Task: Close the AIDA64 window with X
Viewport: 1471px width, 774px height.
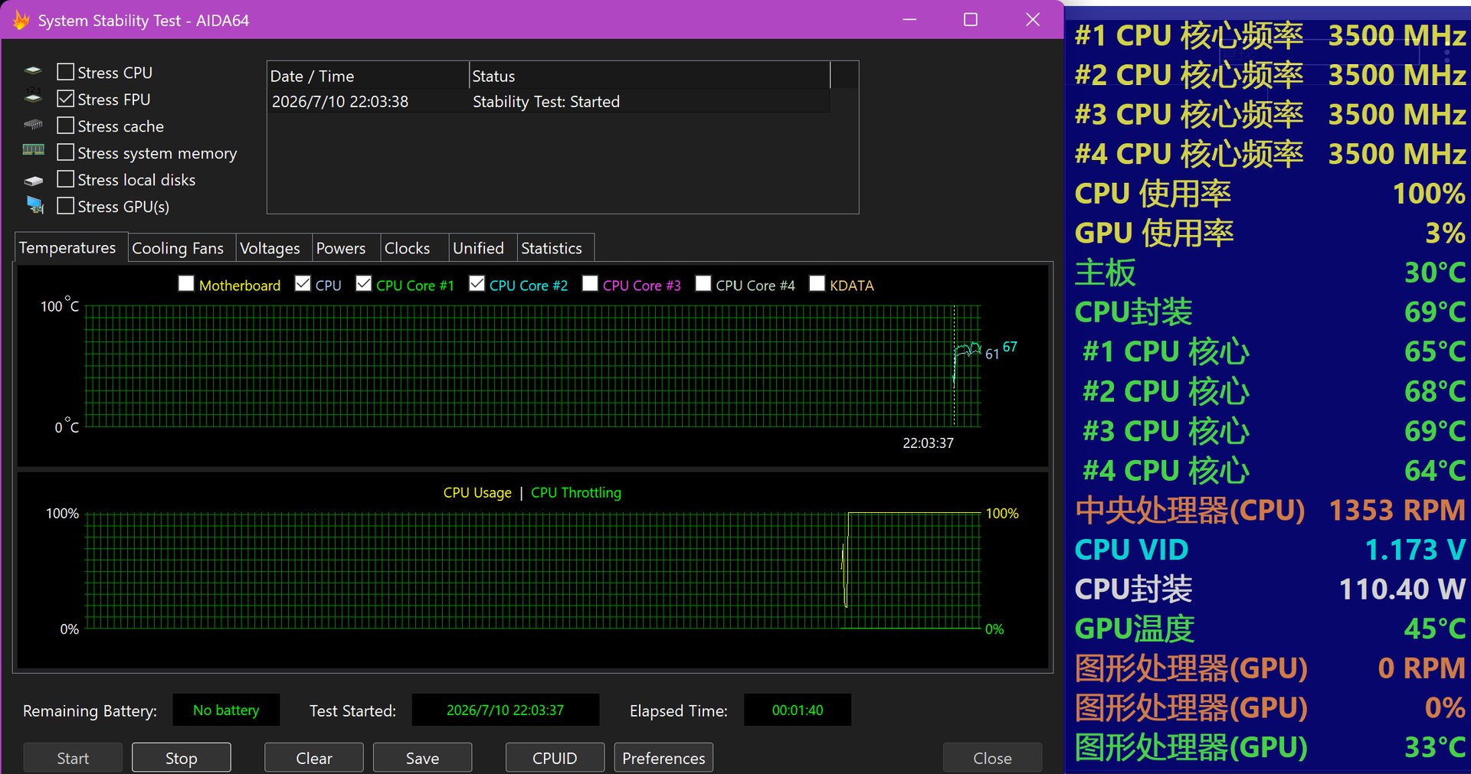Action: [1033, 20]
